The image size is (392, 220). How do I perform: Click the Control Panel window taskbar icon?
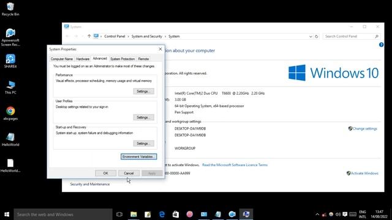(x=204, y=215)
